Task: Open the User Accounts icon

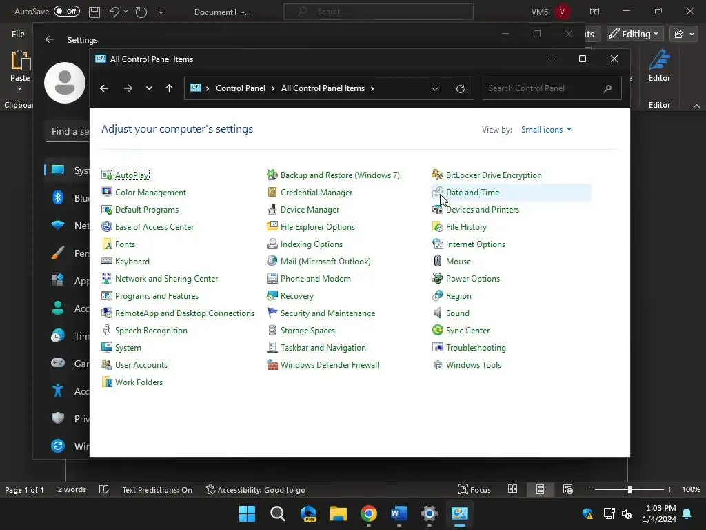Action: point(107,364)
